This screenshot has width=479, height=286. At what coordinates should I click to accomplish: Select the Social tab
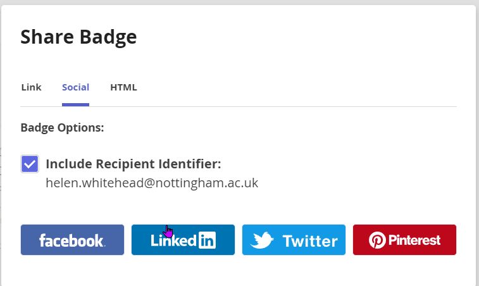click(75, 87)
